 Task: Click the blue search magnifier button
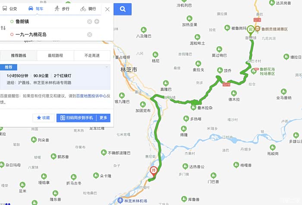pyautogui.click(x=123, y=9)
